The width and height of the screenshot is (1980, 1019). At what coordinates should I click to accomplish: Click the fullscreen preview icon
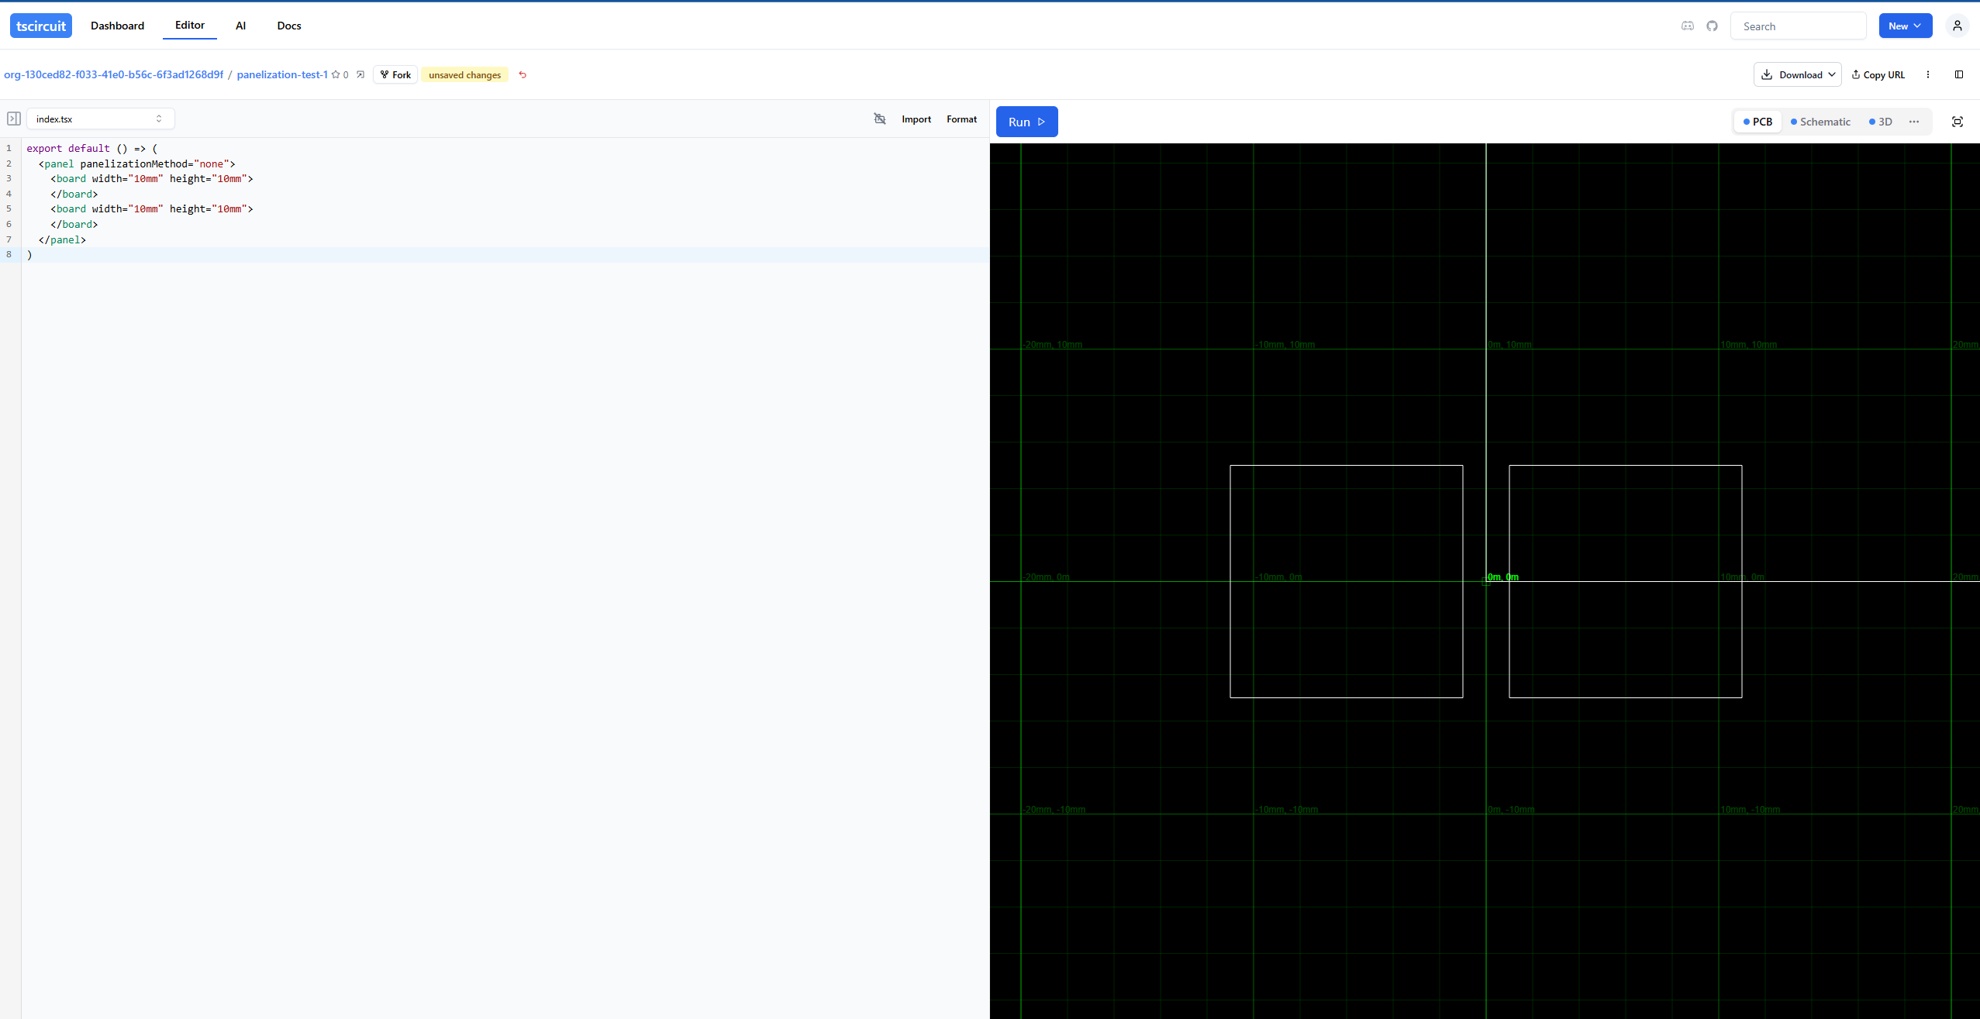(1957, 122)
